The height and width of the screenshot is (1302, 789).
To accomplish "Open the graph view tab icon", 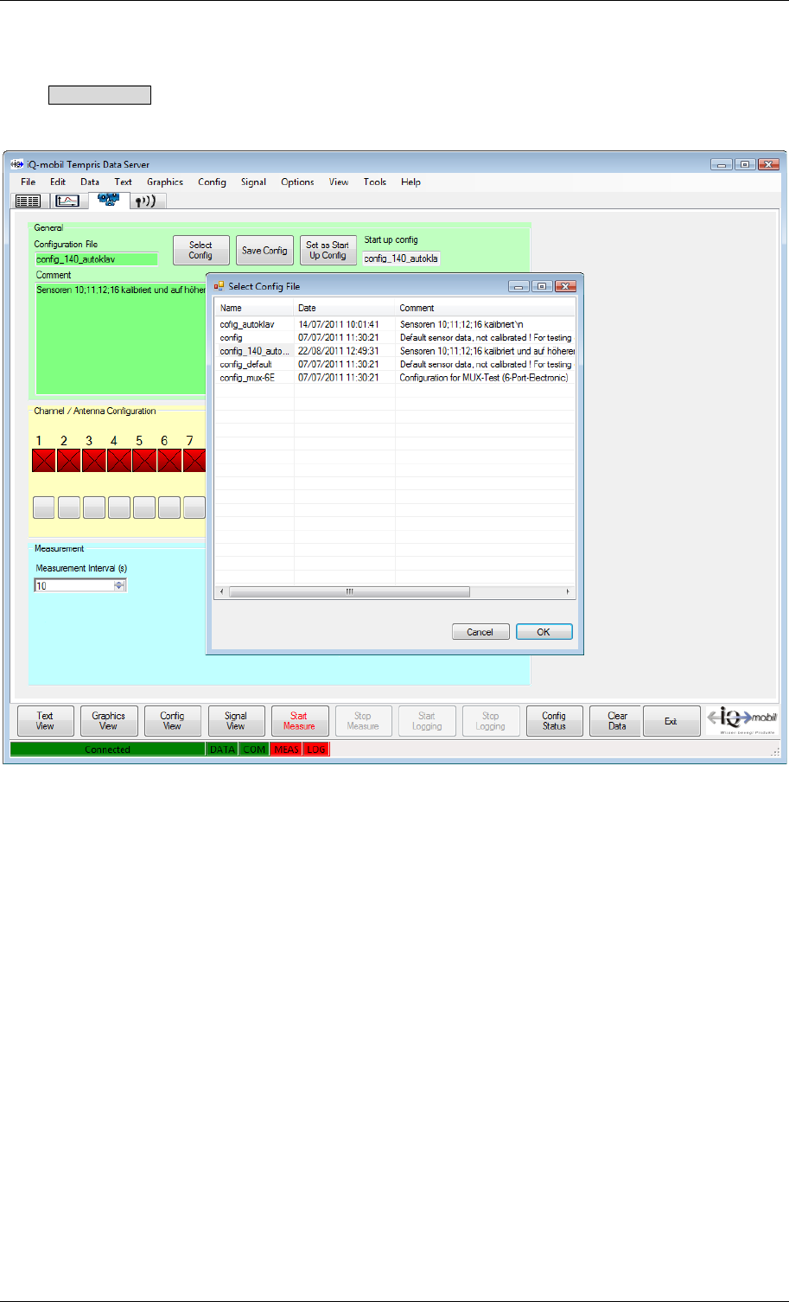I will (x=67, y=201).
